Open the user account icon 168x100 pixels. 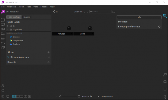click(3, 86)
